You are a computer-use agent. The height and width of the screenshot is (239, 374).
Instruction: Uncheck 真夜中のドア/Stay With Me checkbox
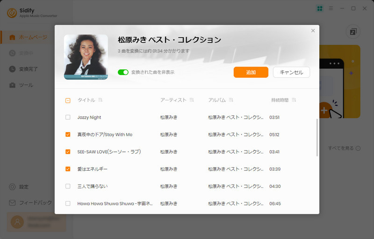coord(68,134)
